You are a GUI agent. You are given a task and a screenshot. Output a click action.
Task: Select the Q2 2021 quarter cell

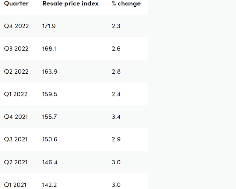point(16,162)
